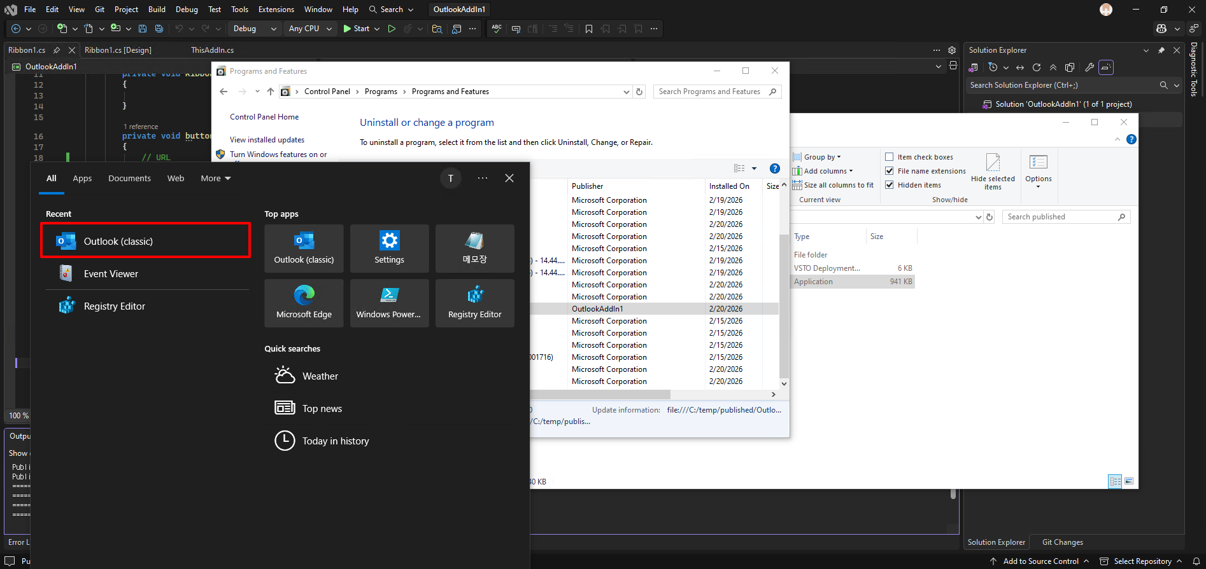The width and height of the screenshot is (1206, 569).
Task: Select OutlookAddIn1 row in programs list
Action: click(655, 309)
